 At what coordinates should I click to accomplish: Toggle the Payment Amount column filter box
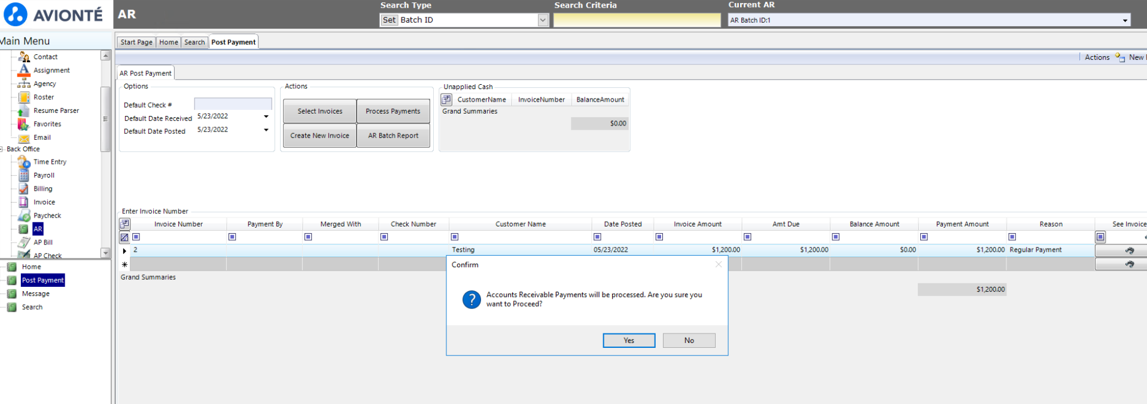[924, 237]
